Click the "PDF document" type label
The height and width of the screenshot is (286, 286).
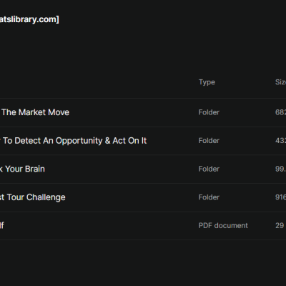point(223,225)
